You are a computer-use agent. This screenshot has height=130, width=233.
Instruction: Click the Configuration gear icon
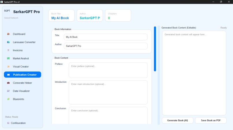[8, 123]
